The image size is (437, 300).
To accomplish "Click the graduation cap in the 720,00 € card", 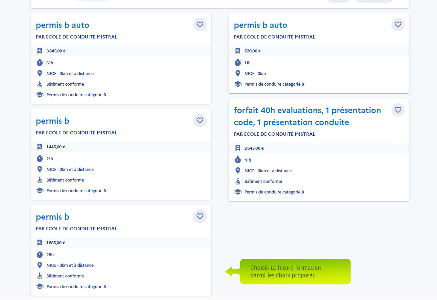I will pyautogui.click(x=238, y=84).
